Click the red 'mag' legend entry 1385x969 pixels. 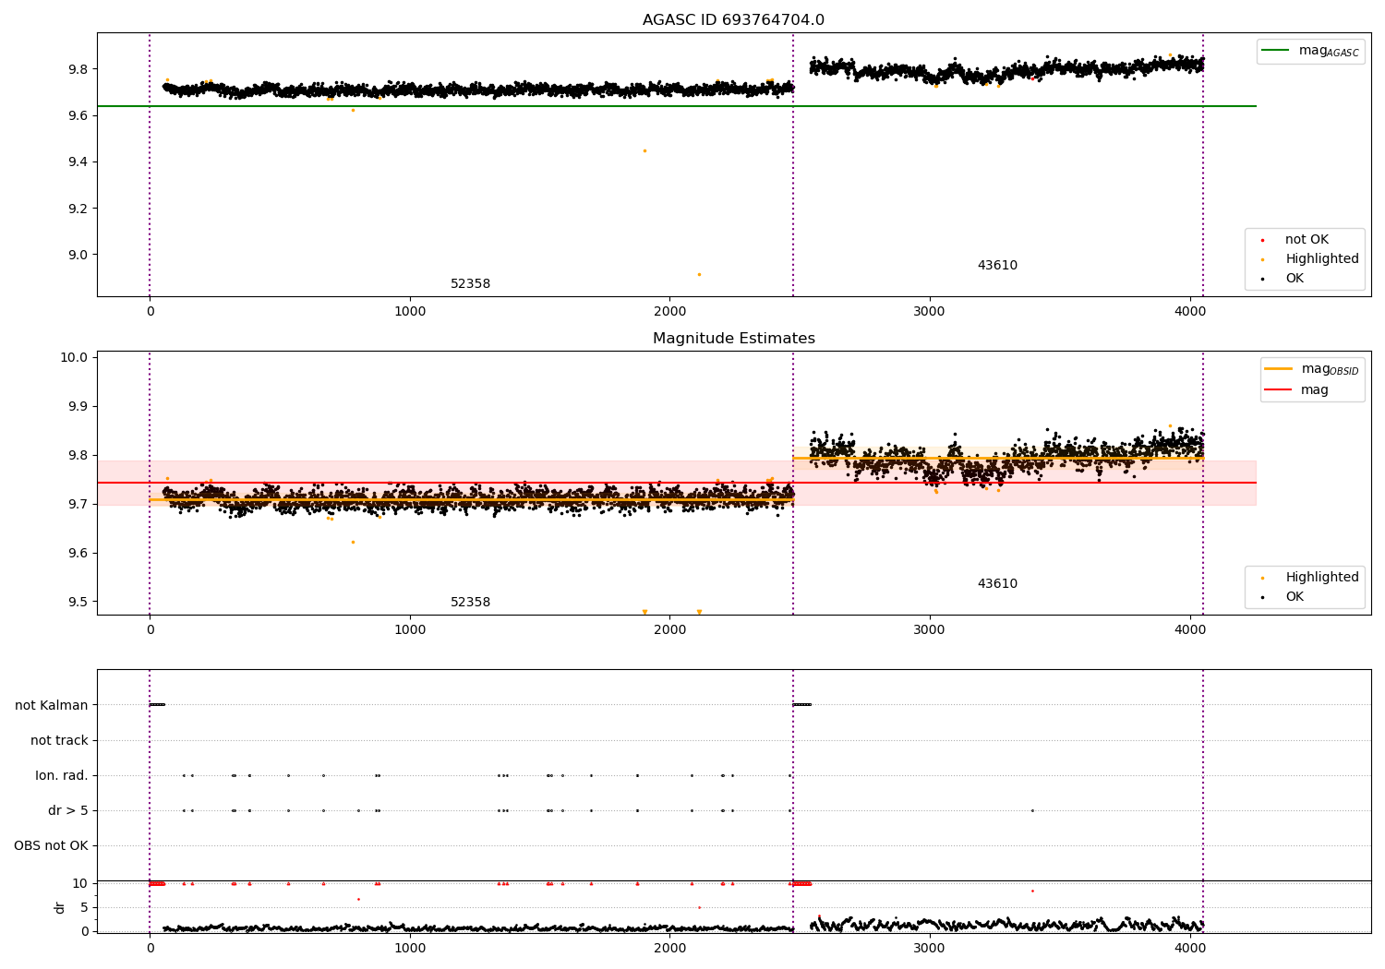[1297, 390]
